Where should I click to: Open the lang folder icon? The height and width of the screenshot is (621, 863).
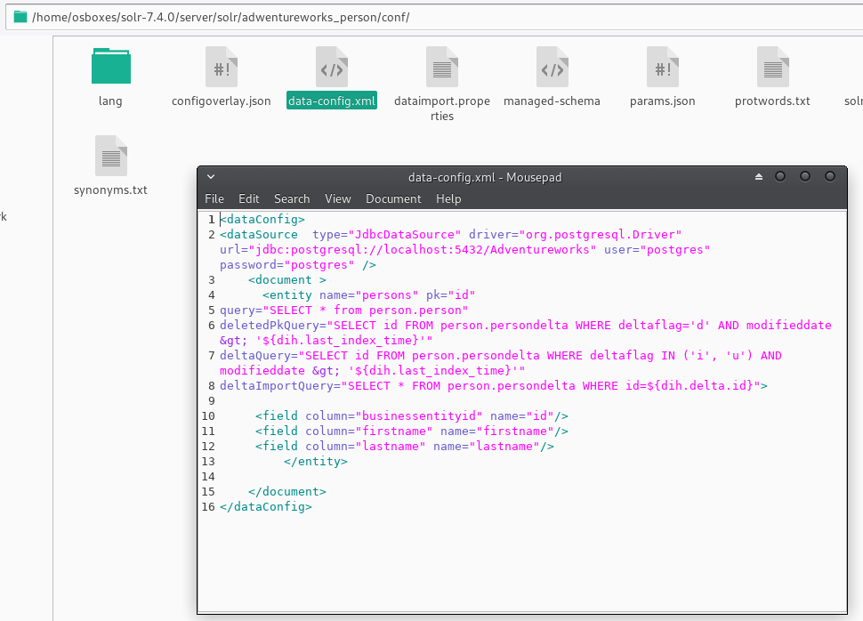110,65
